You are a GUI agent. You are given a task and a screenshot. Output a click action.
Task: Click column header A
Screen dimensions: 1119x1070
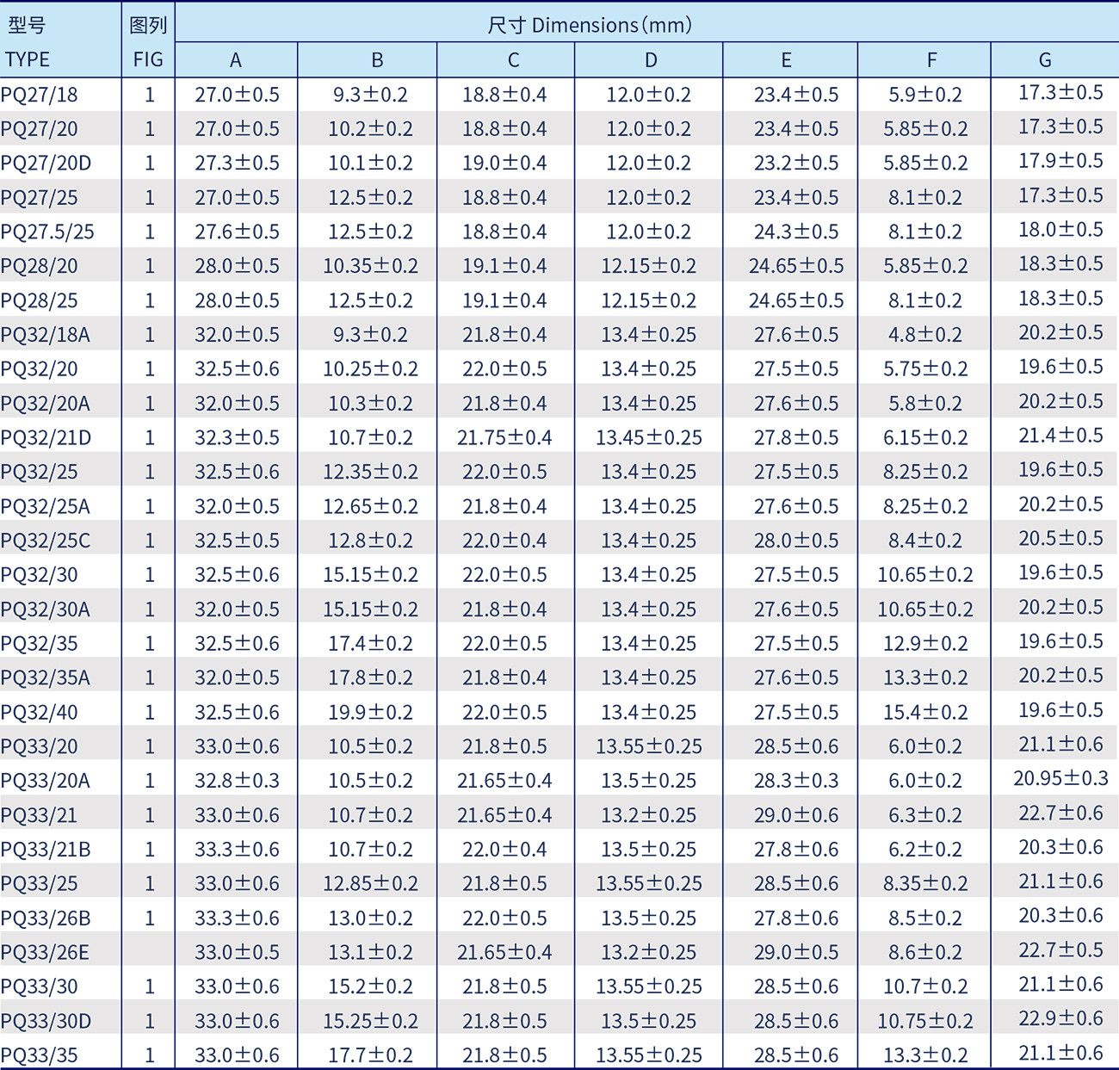pos(236,60)
